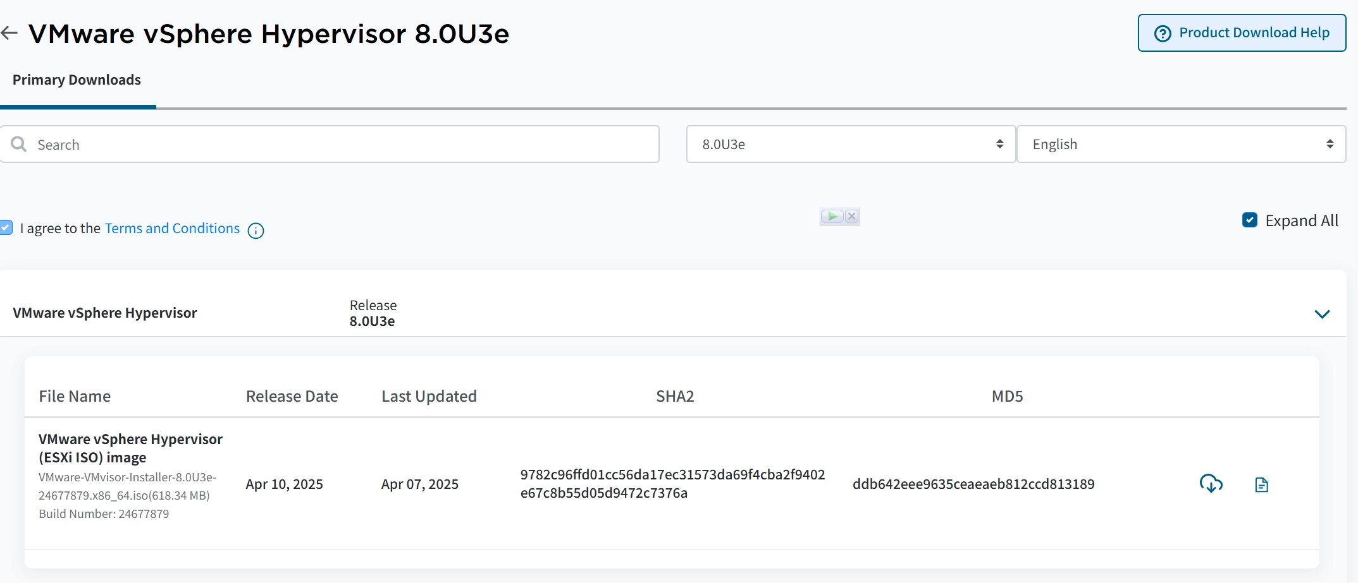The image size is (1358, 583).
Task: Click the Build Number: 24677879 text
Action: pos(104,514)
